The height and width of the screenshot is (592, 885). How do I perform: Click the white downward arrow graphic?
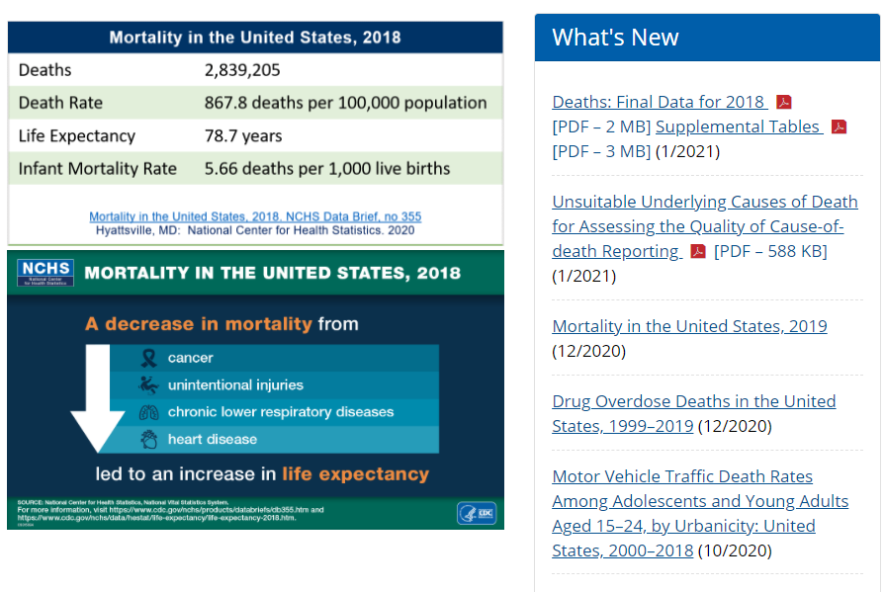[x=98, y=398]
